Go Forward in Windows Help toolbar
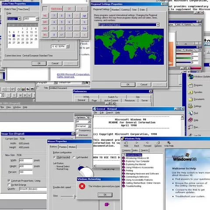The image size is (210, 210). coord(147,144)
